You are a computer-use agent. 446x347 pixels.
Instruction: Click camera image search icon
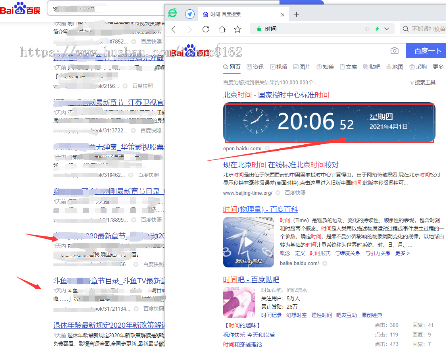pyautogui.click(x=394, y=51)
